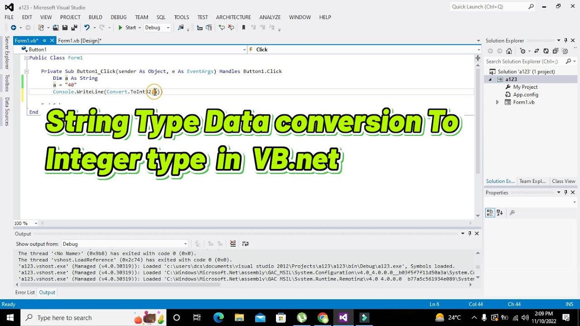Click Property Pages wrench icon in Properties
Screen dimensions: 580x326
point(512,213)
